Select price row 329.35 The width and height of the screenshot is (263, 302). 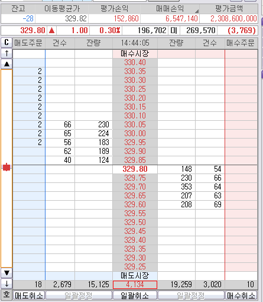tap(135, 249)
